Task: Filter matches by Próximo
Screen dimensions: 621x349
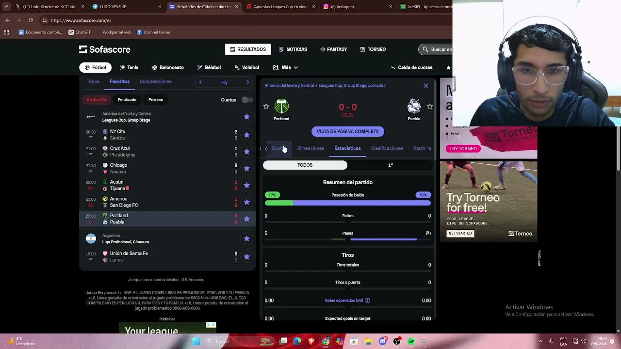Action: tap(156, 100)
